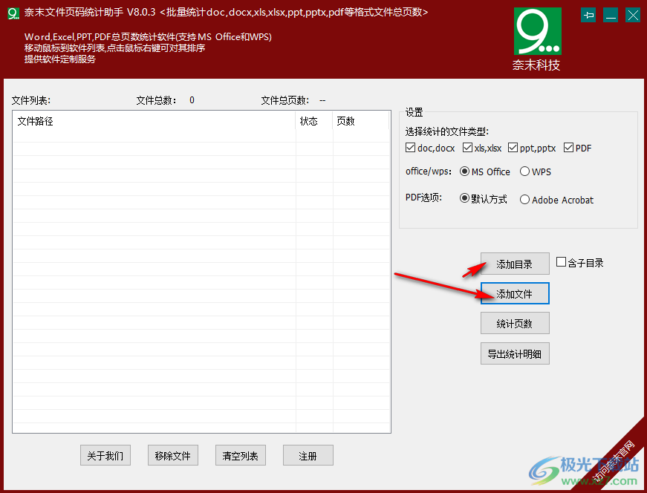Click the 状态 column header
The height and width of the screenshot is (493, 647).
[x=314, y=121]
